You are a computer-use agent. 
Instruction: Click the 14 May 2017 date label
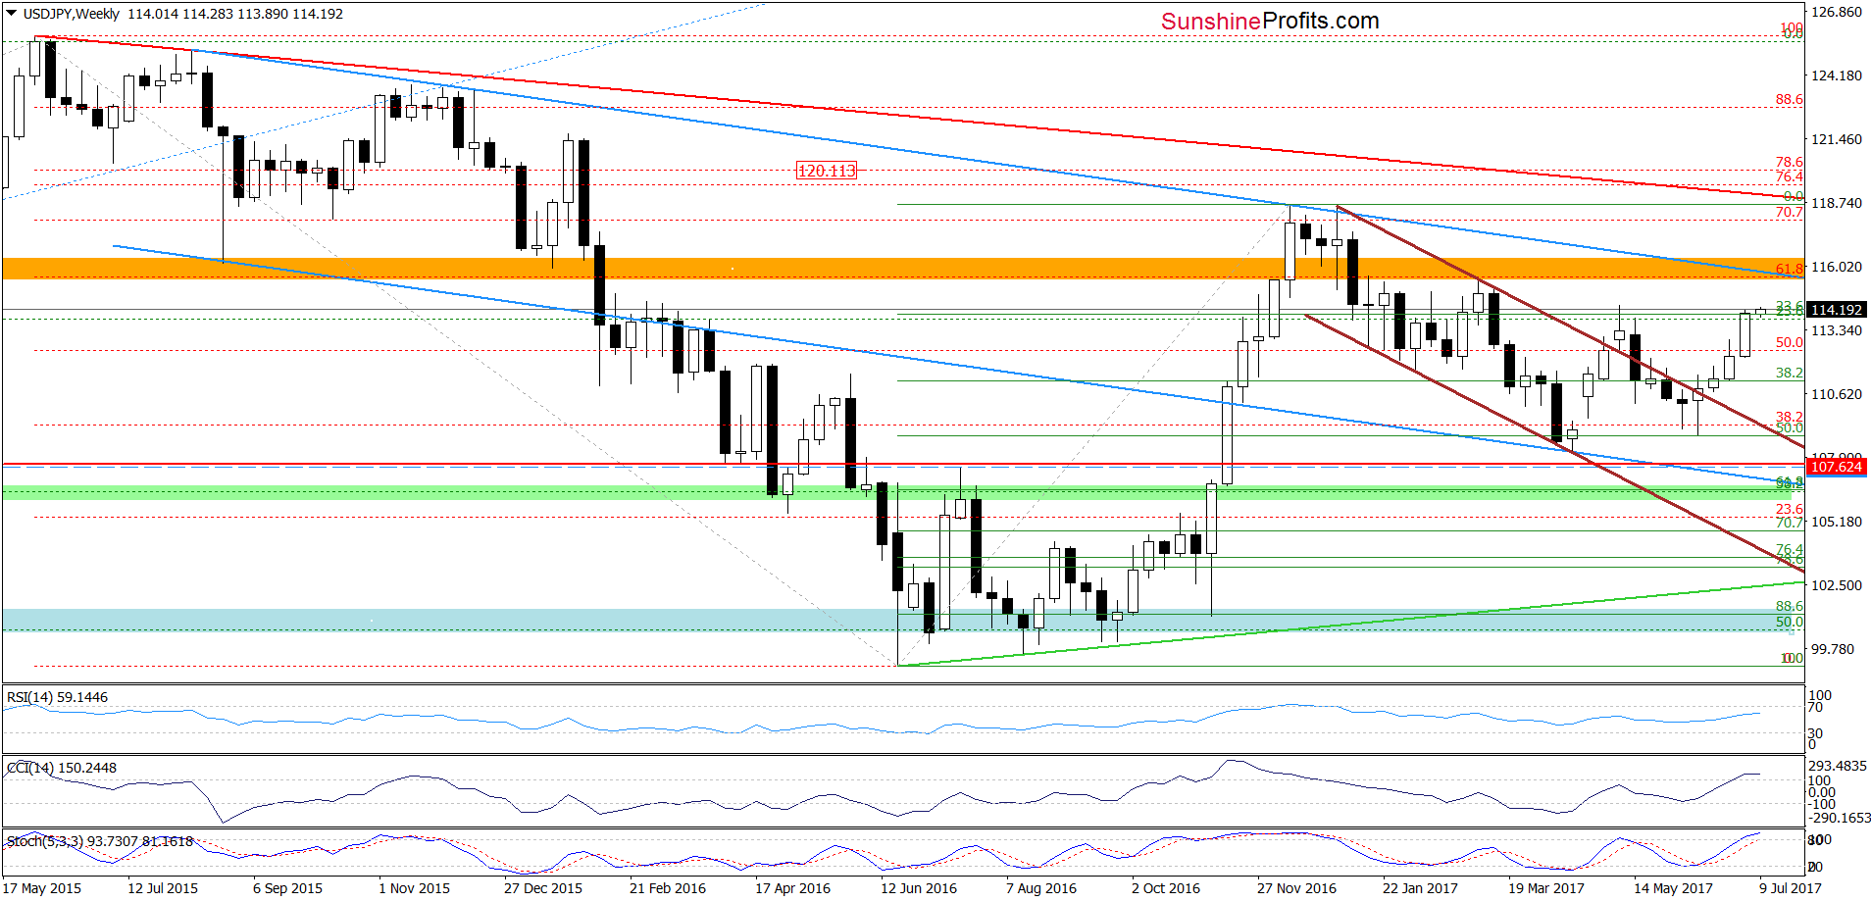[1673, 888]
